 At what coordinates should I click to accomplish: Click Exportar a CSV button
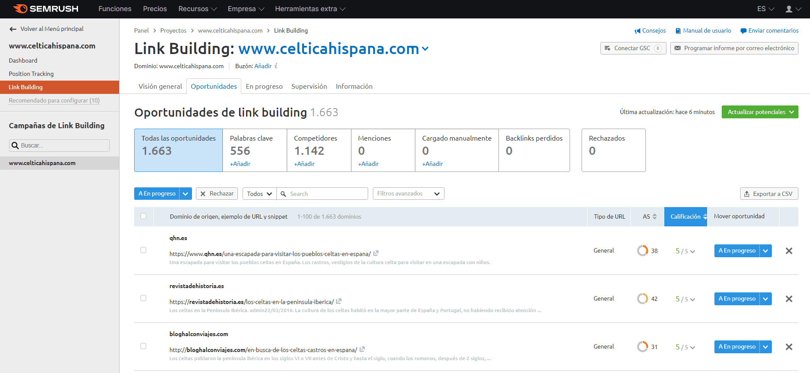(x=769, y=194)
